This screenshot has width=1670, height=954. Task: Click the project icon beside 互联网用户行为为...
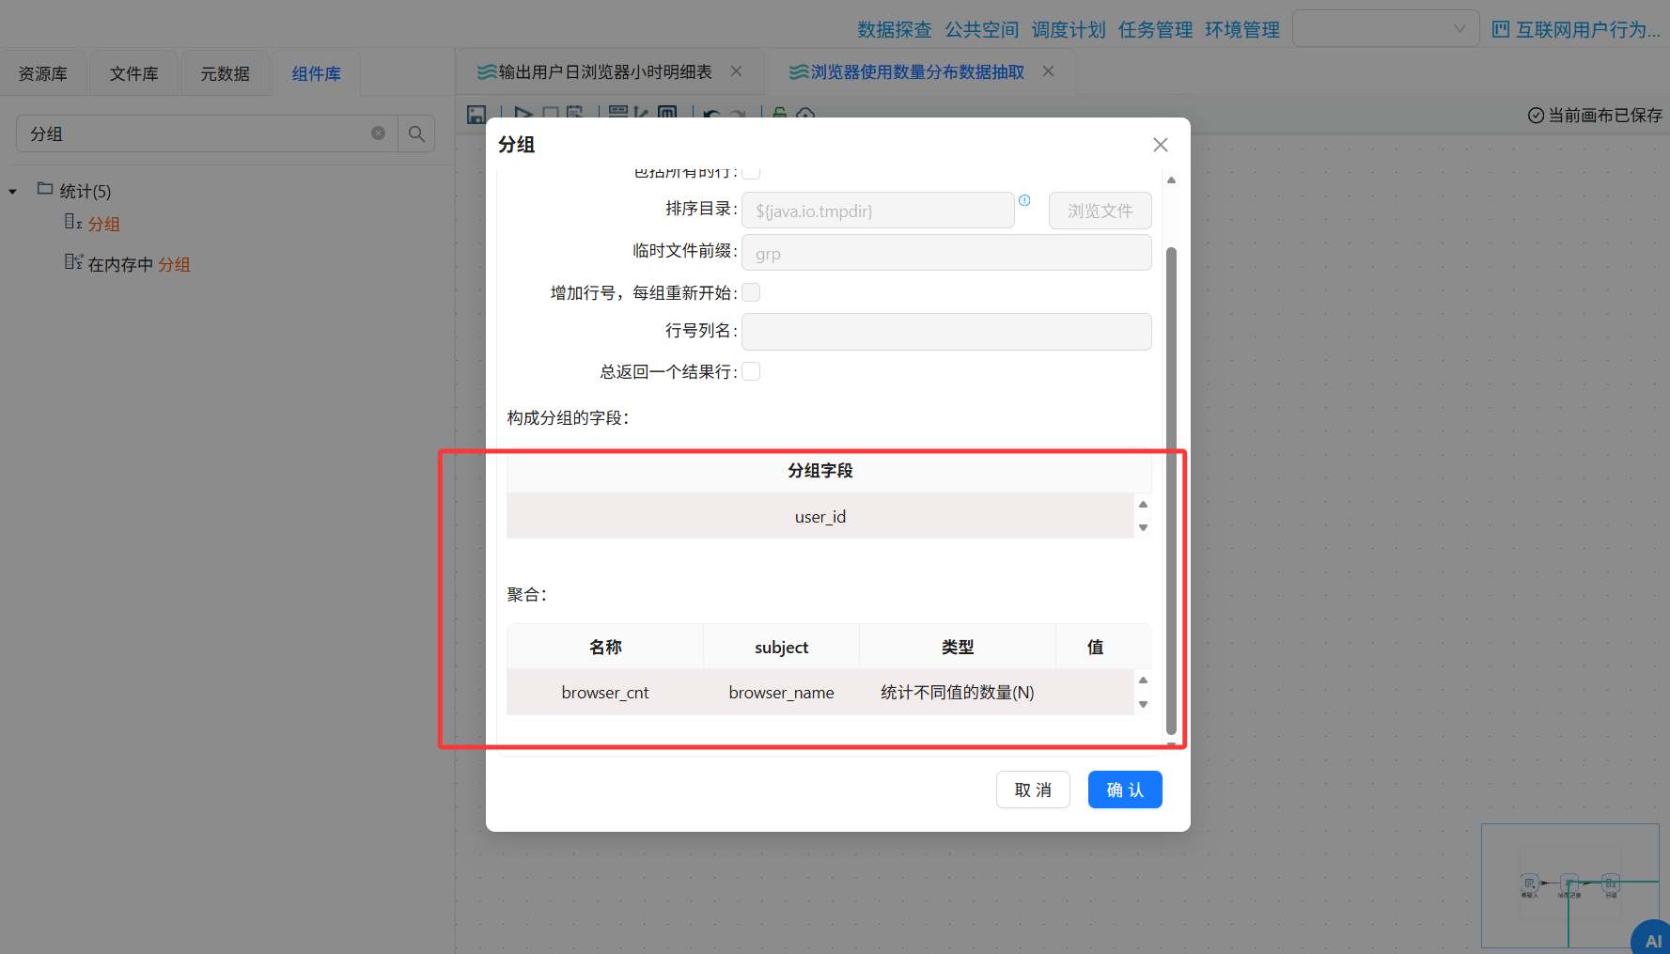[x=1501, y=29]
